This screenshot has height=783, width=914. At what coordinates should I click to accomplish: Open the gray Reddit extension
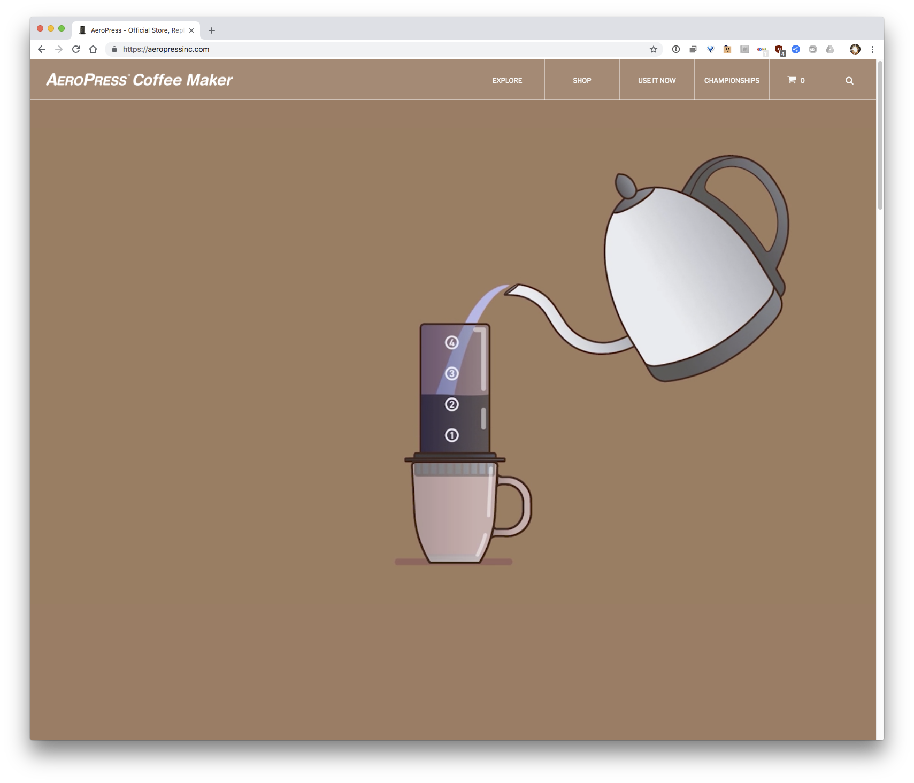pyautogui.click(x=813, y=49)
